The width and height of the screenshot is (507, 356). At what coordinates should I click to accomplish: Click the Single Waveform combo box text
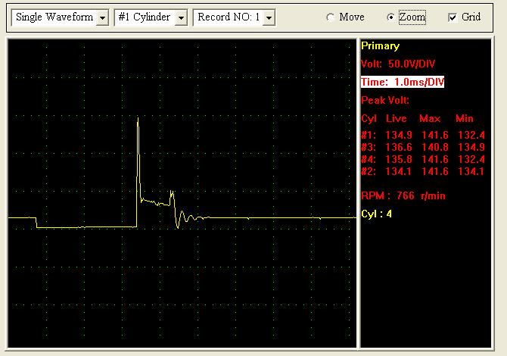click(x=54, y=17)
